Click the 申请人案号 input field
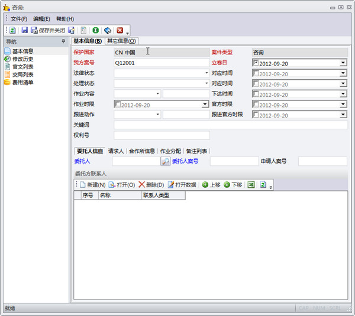The height and width of the screenshot is (316, 355). 322,161
